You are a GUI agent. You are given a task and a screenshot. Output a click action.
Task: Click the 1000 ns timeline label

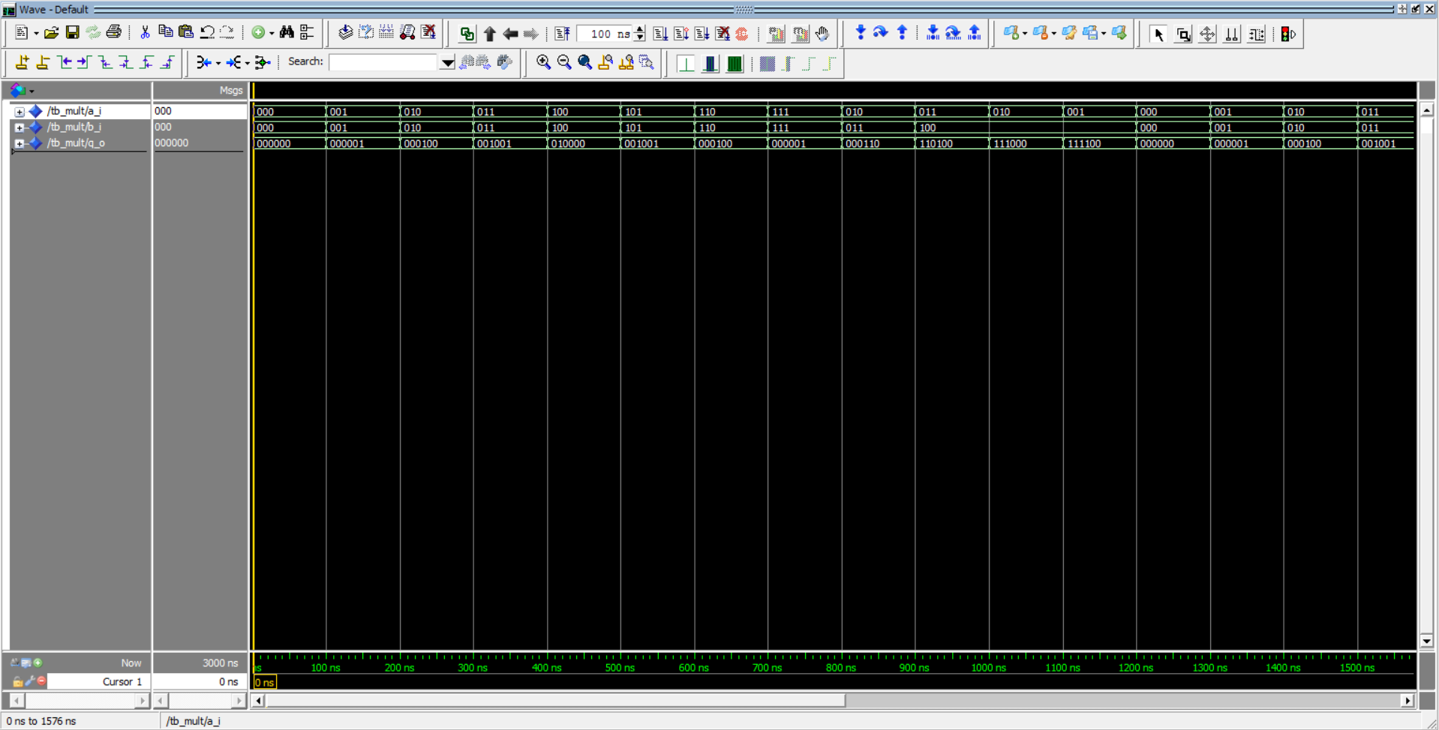point(988,668)
